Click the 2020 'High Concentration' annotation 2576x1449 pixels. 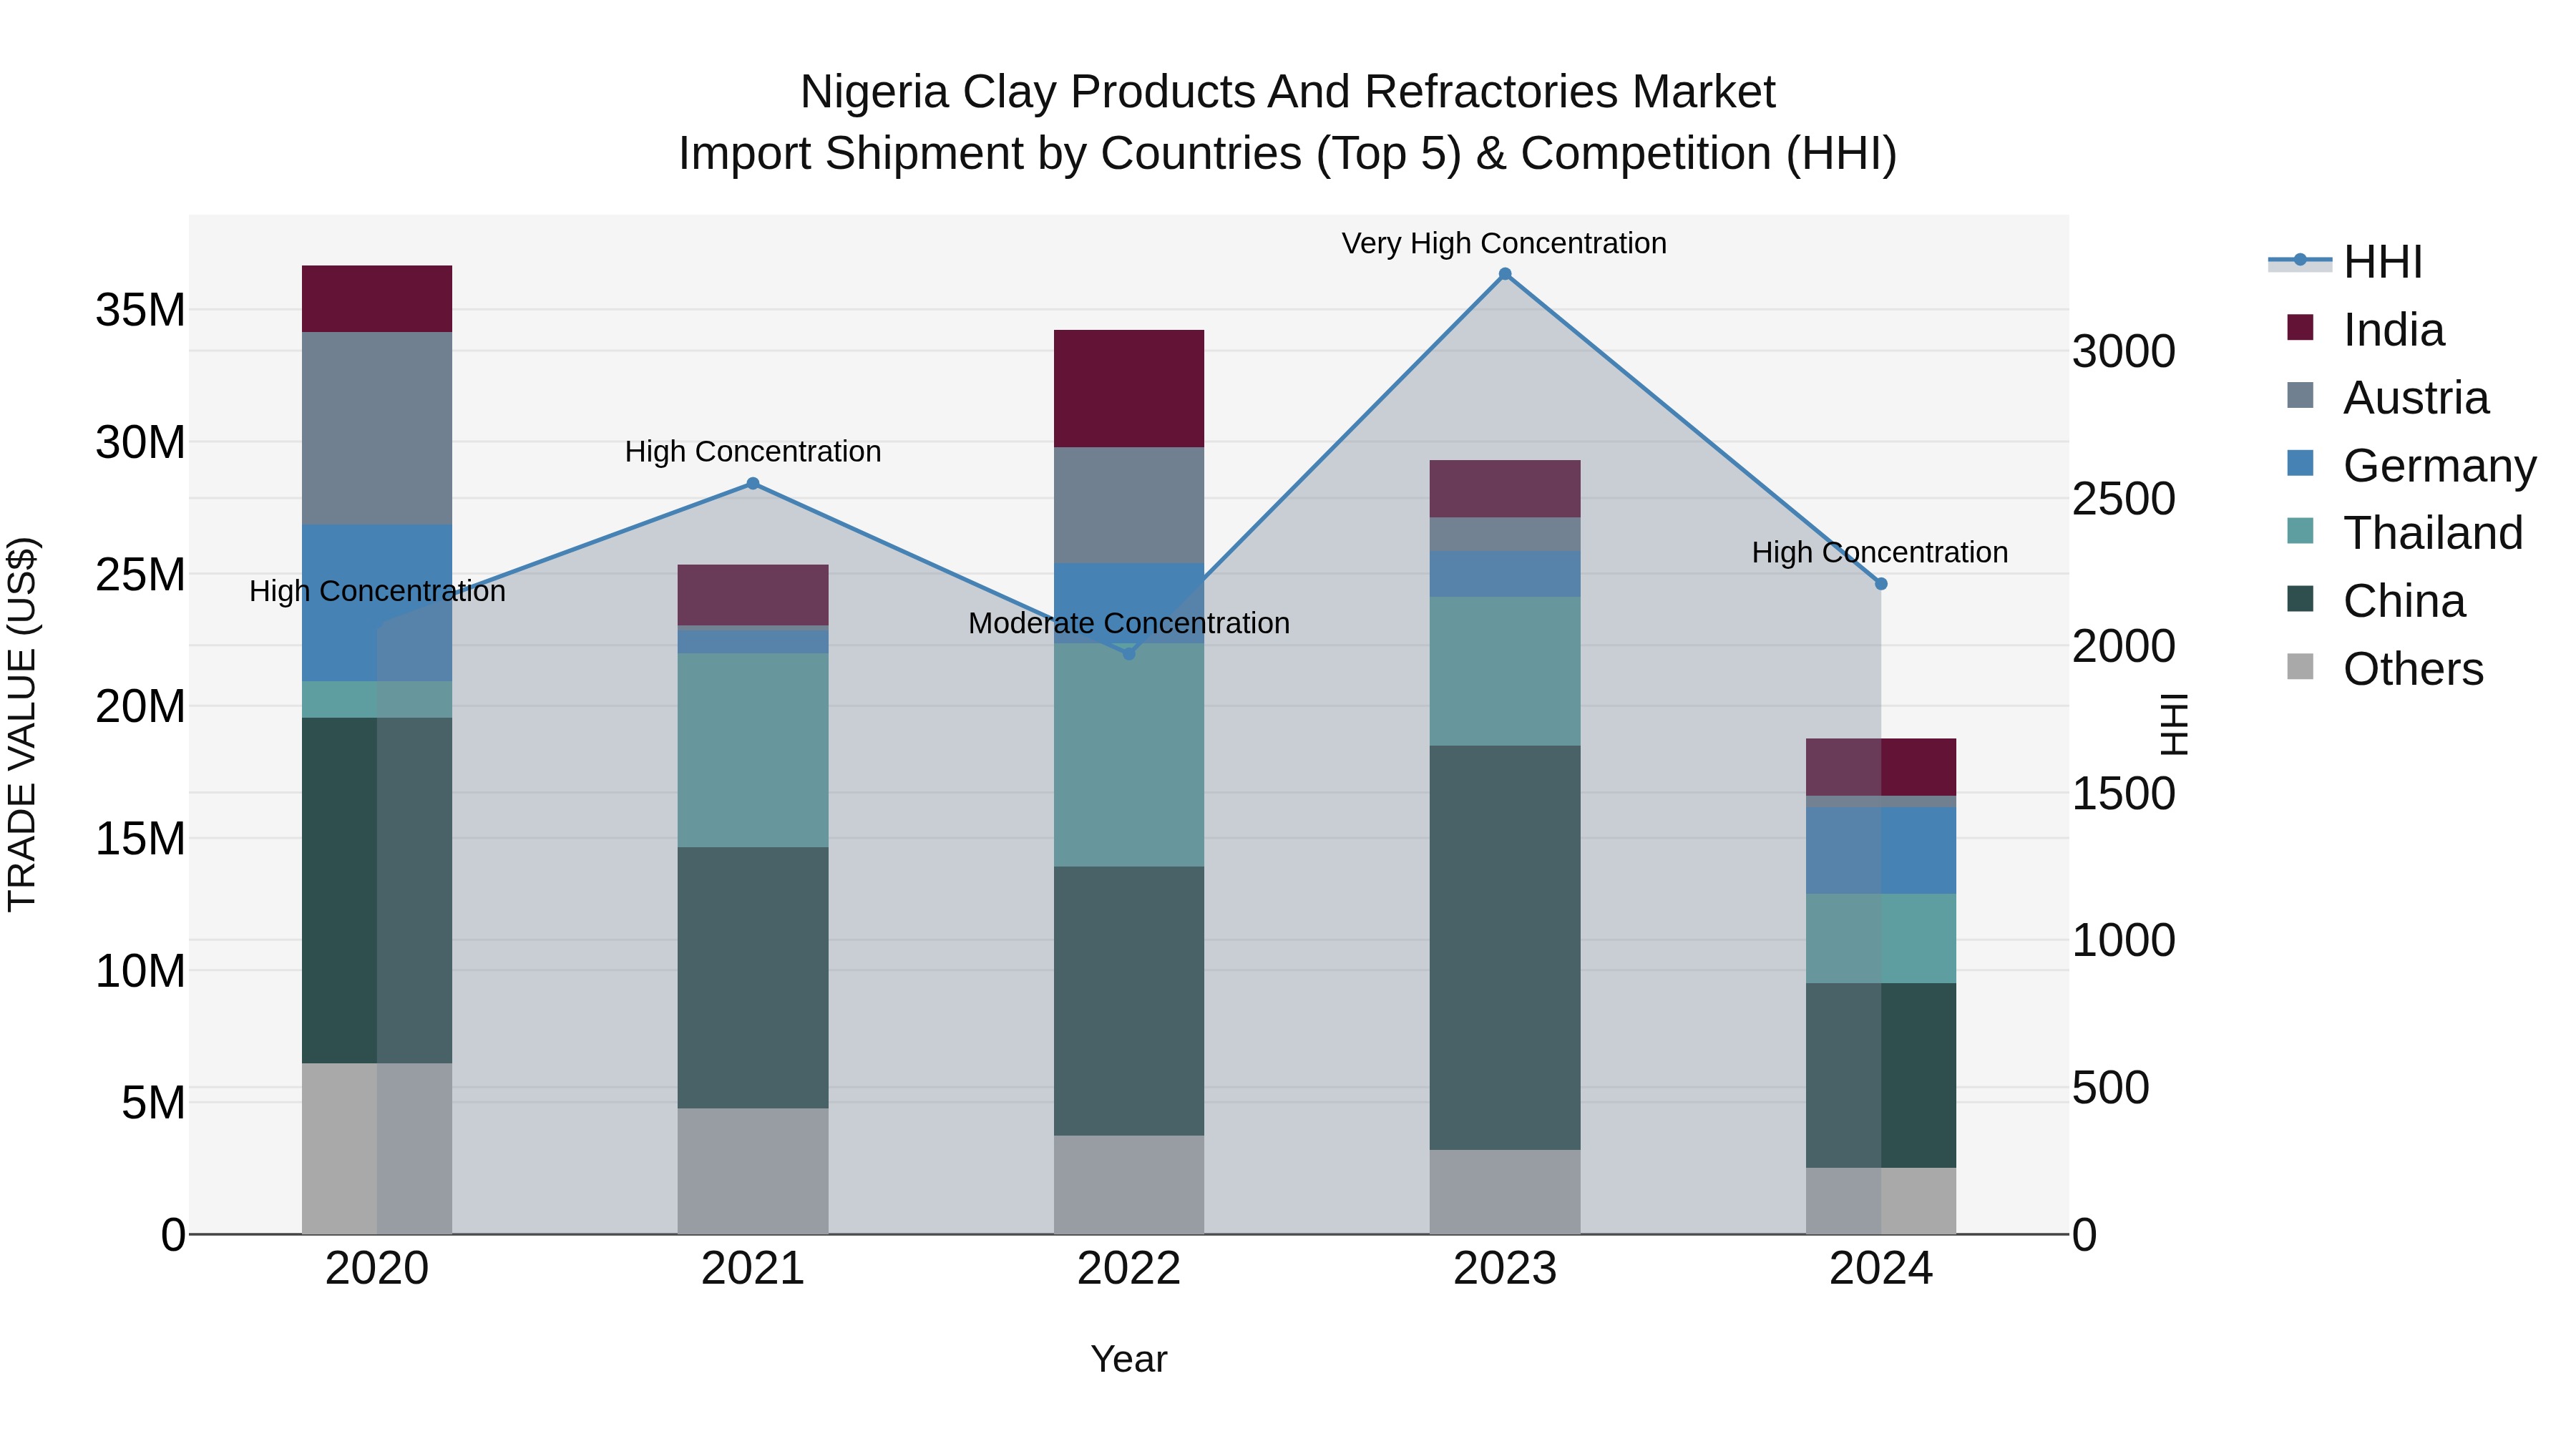pyautogui.click(x=377, y=592)
